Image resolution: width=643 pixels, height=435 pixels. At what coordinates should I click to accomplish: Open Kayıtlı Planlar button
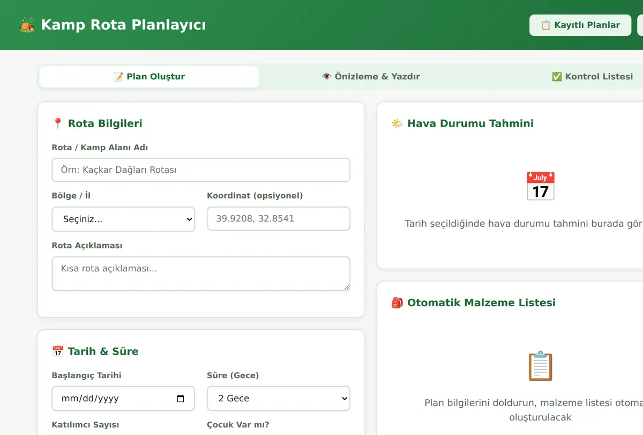pyautogui.click(x=580, y=25)
